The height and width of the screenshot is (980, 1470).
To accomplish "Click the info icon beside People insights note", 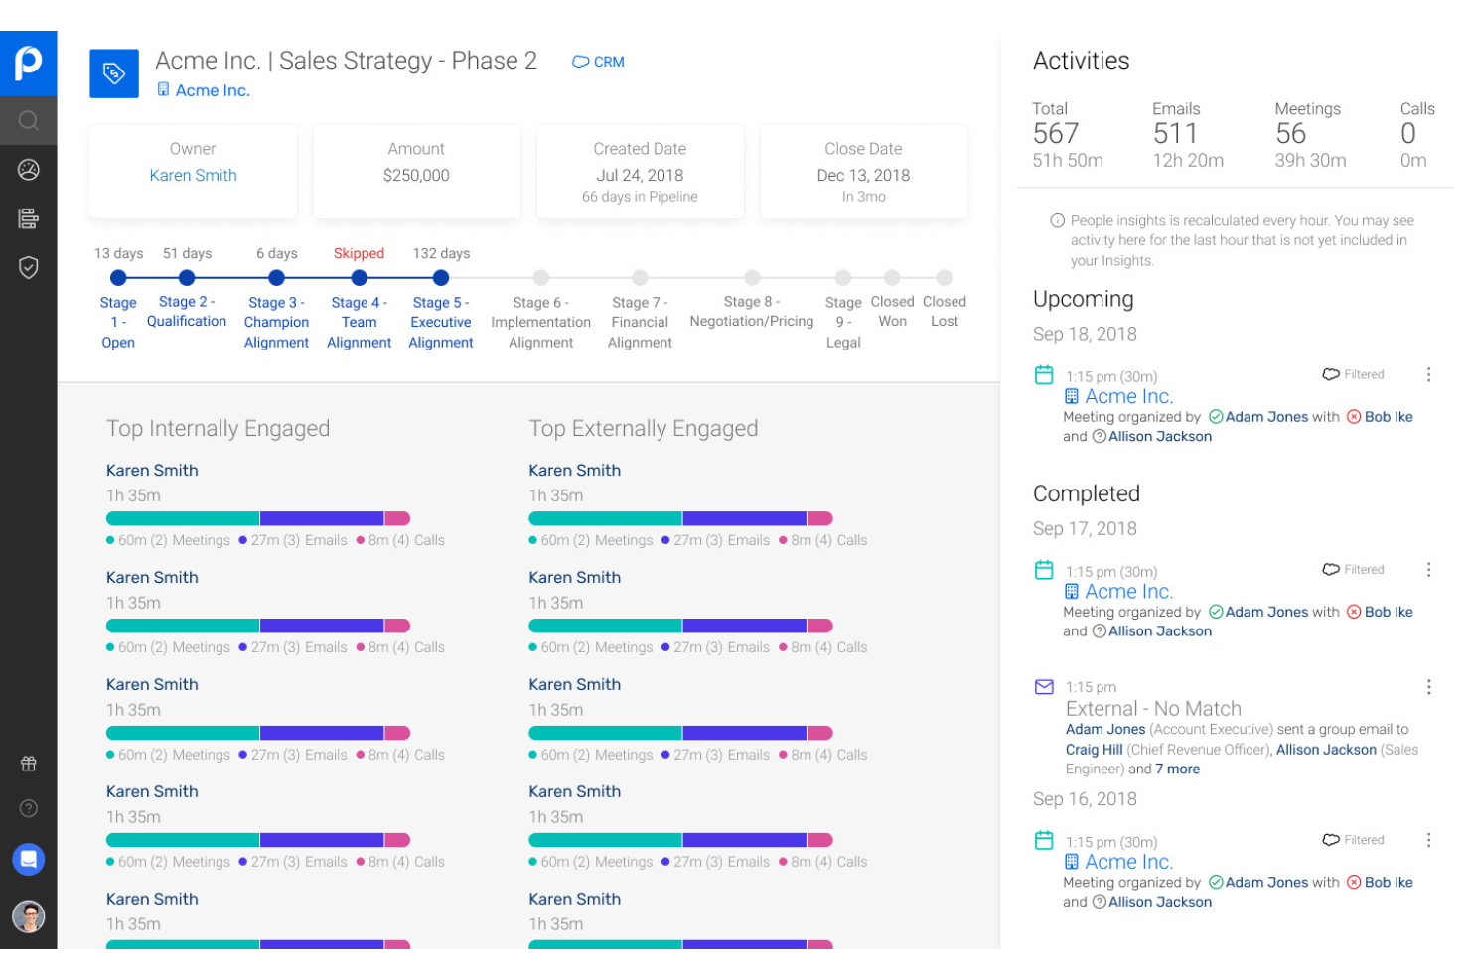I will [1057, 220].
